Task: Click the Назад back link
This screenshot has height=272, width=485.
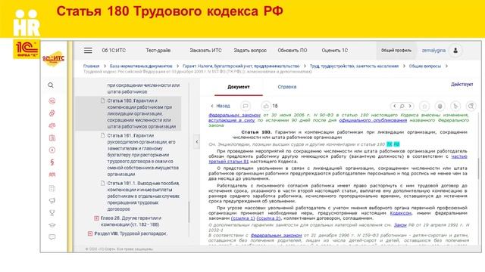Action: [x=221, y=106]
